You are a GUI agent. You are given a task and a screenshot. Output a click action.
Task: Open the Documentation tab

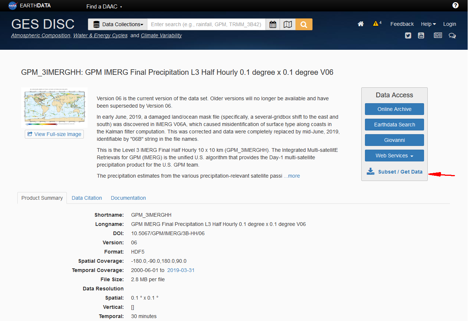pos(128,198)
